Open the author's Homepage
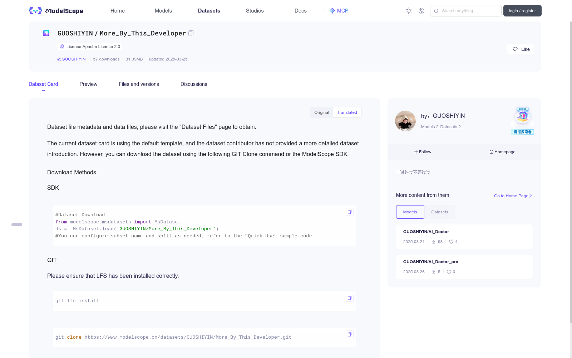 point(502,152)
